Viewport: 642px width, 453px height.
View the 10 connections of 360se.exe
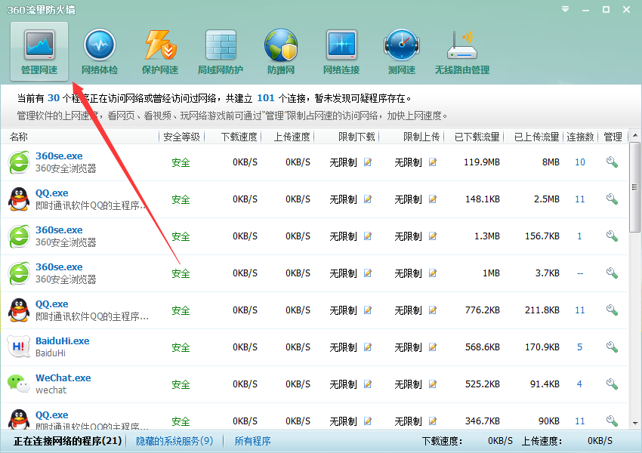pos(580,162)
